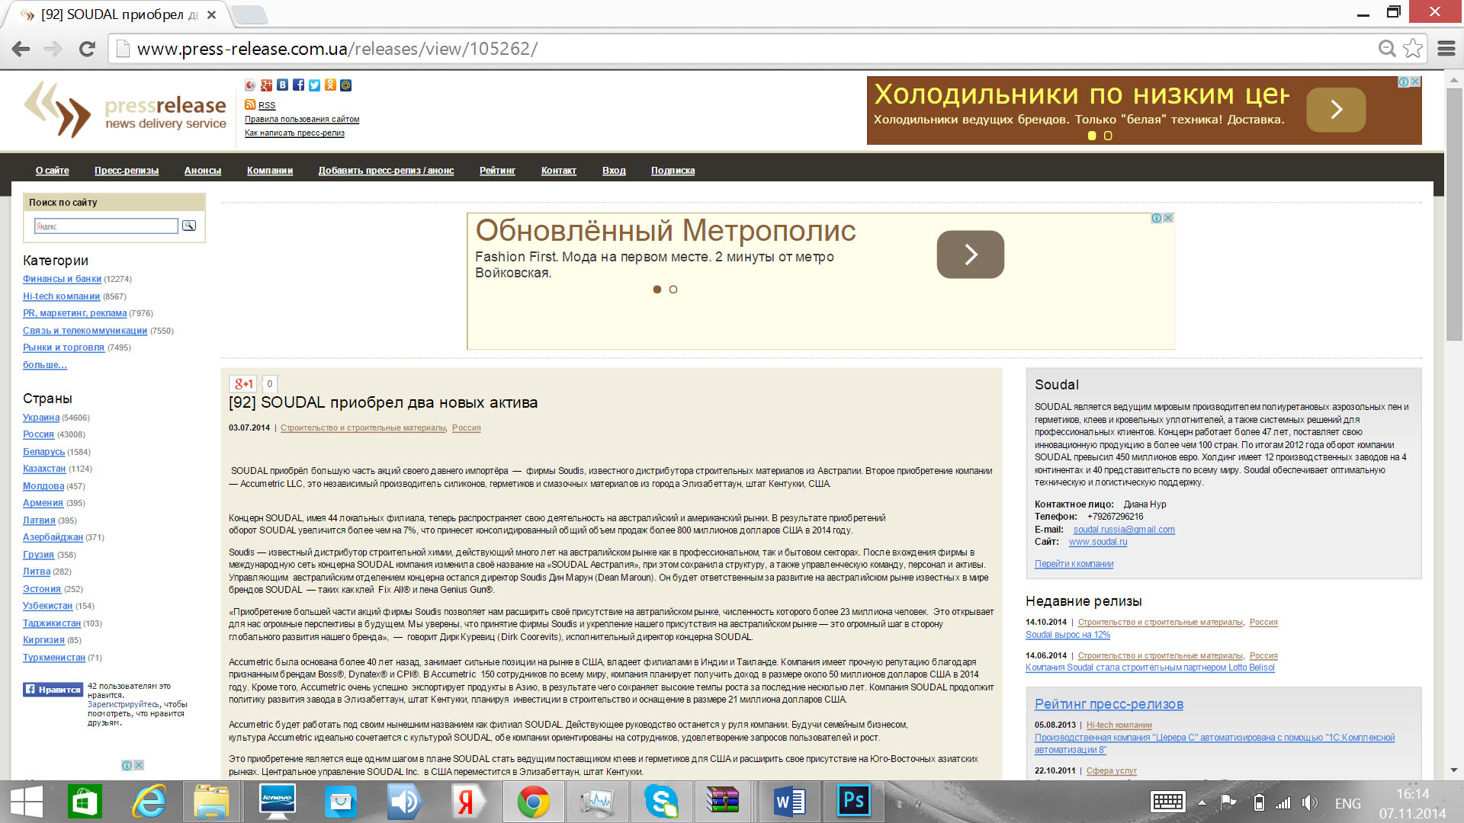Click the Facebook 'Нравится' like button
1464x823 pixels.
tap(53, 690)
